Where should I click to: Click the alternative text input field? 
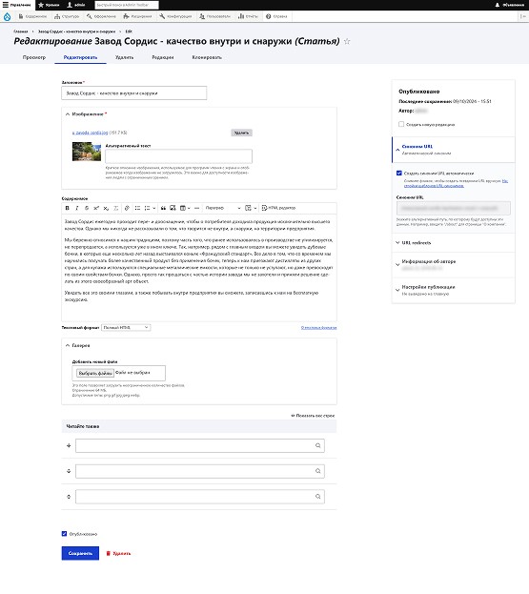(179, 156)
